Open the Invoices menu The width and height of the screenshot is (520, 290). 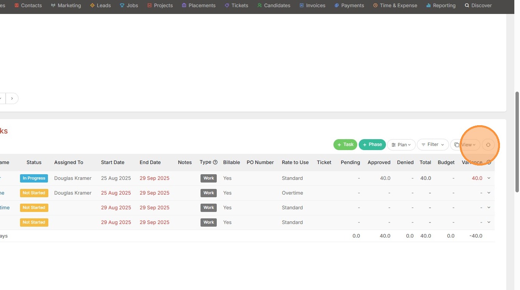312,6
